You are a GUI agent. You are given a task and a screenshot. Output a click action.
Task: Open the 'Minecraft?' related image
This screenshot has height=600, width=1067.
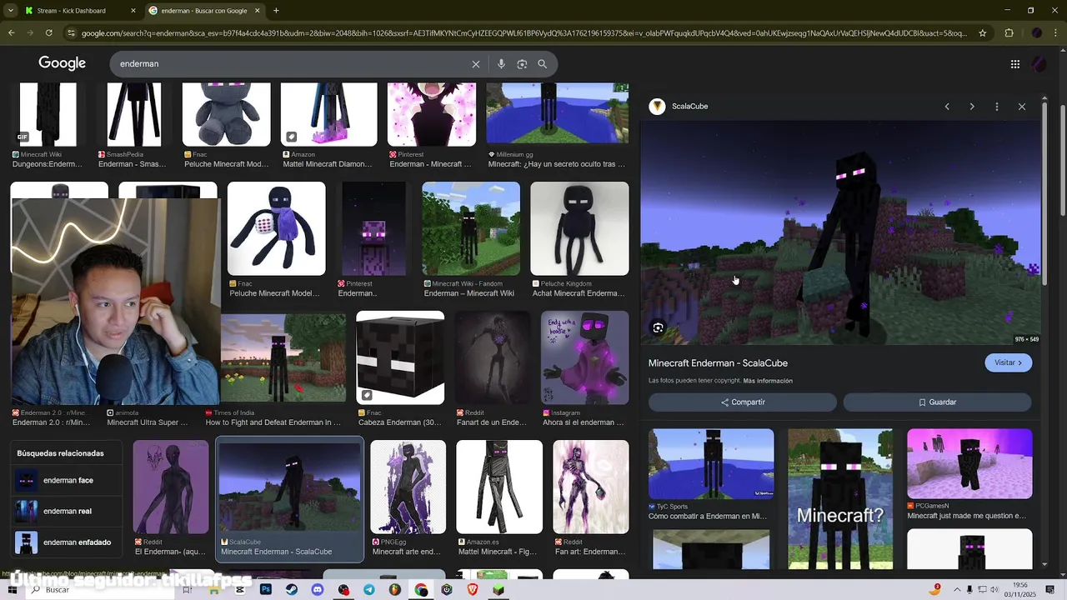point(840,498)
